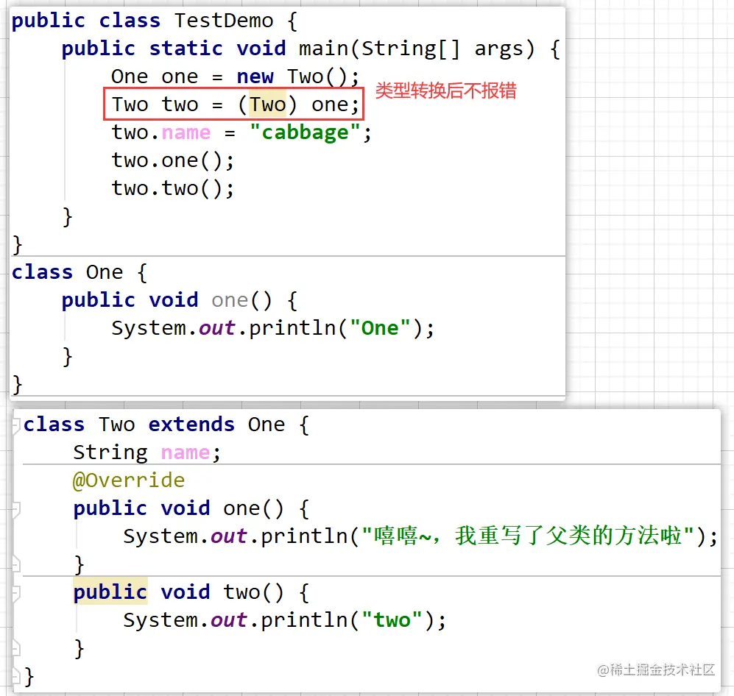Click the '@Override' annotation
734x696 pixels.
coord(129,481)
